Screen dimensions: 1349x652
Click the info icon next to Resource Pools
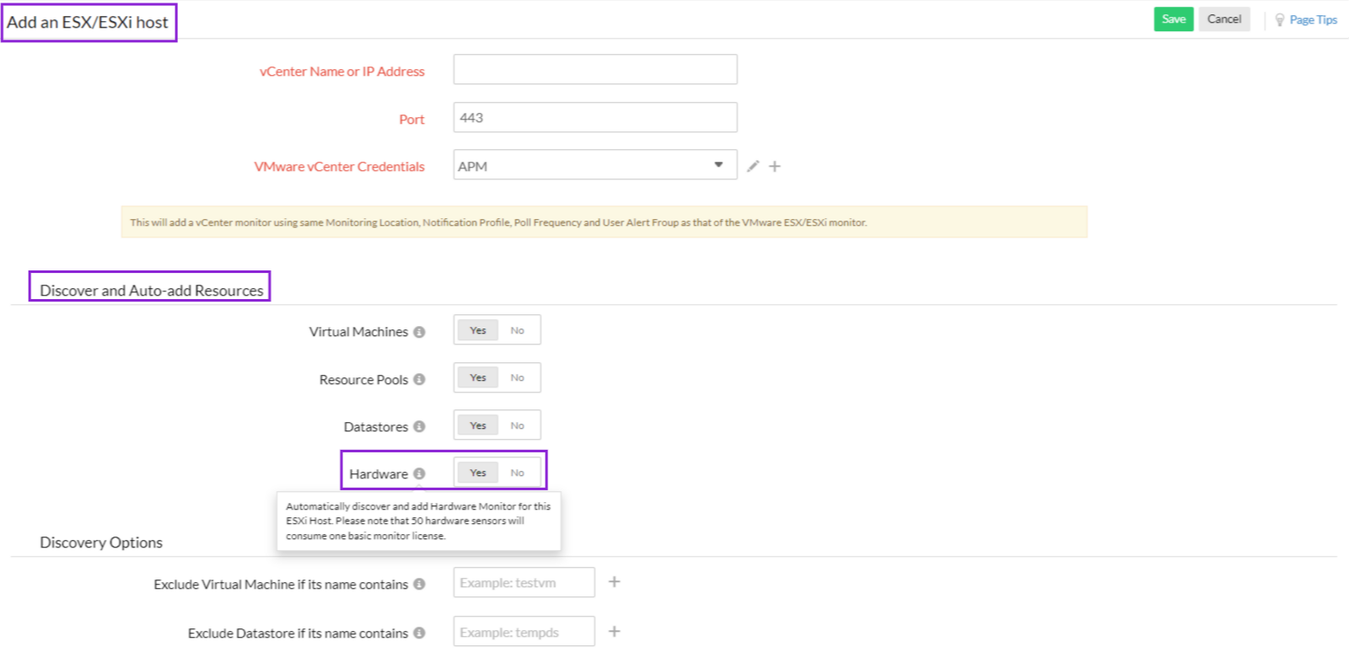coord(419,380)
